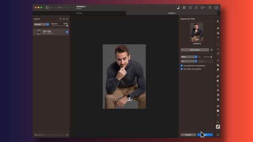This screenshot has width=253, height=142.
Task: Open the color picker in the title toolbar
Action: click(x=177, y=7)
